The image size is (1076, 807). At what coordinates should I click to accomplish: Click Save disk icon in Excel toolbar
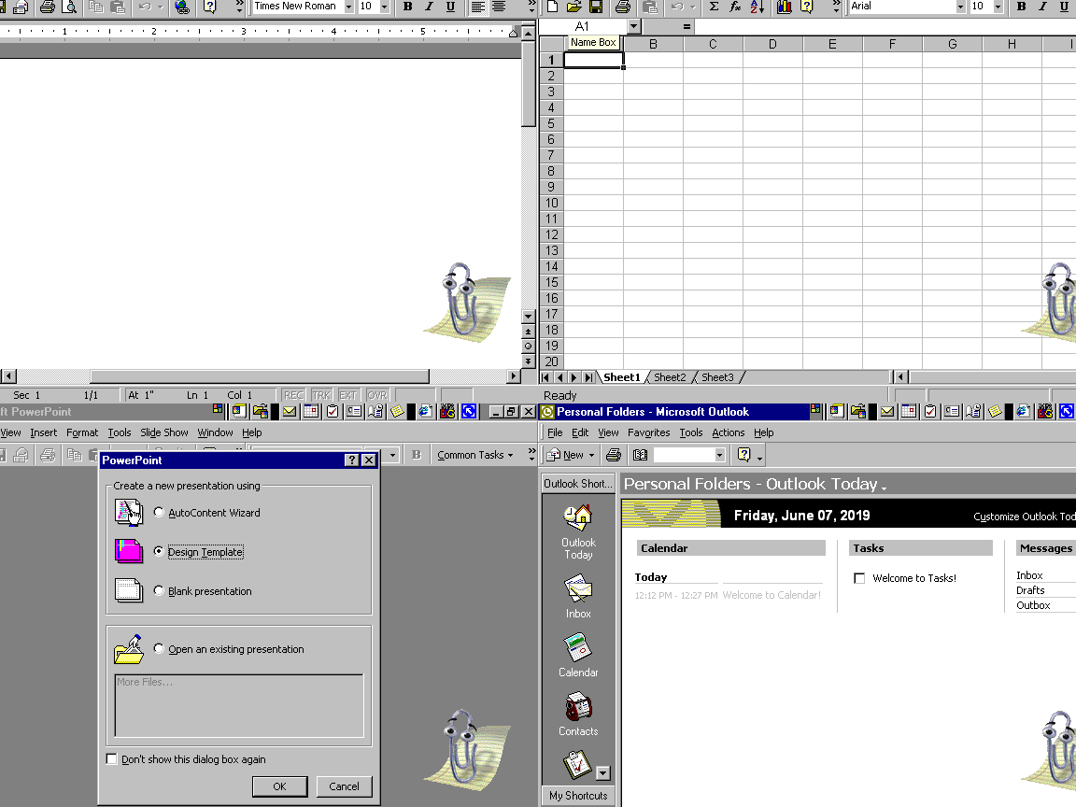[x=596, y=7]
